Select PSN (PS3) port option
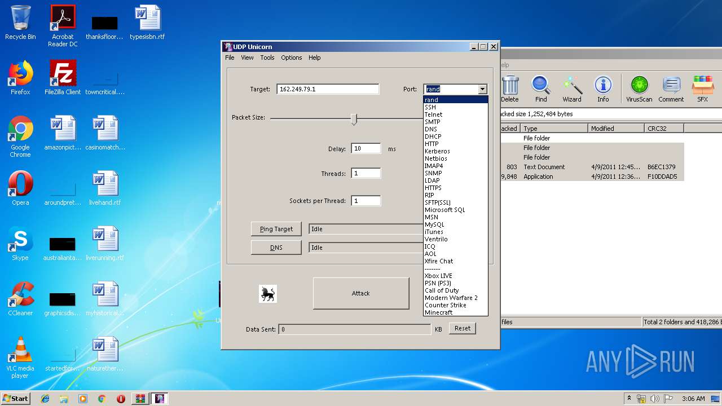Viewport: 722px width, 406px height. (456, 283)
